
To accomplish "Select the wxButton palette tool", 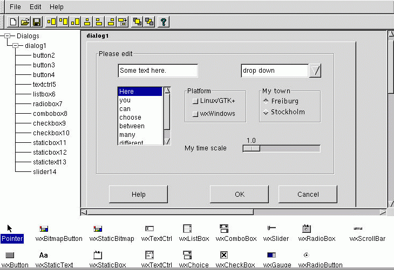I will click(x=15, y=259).
